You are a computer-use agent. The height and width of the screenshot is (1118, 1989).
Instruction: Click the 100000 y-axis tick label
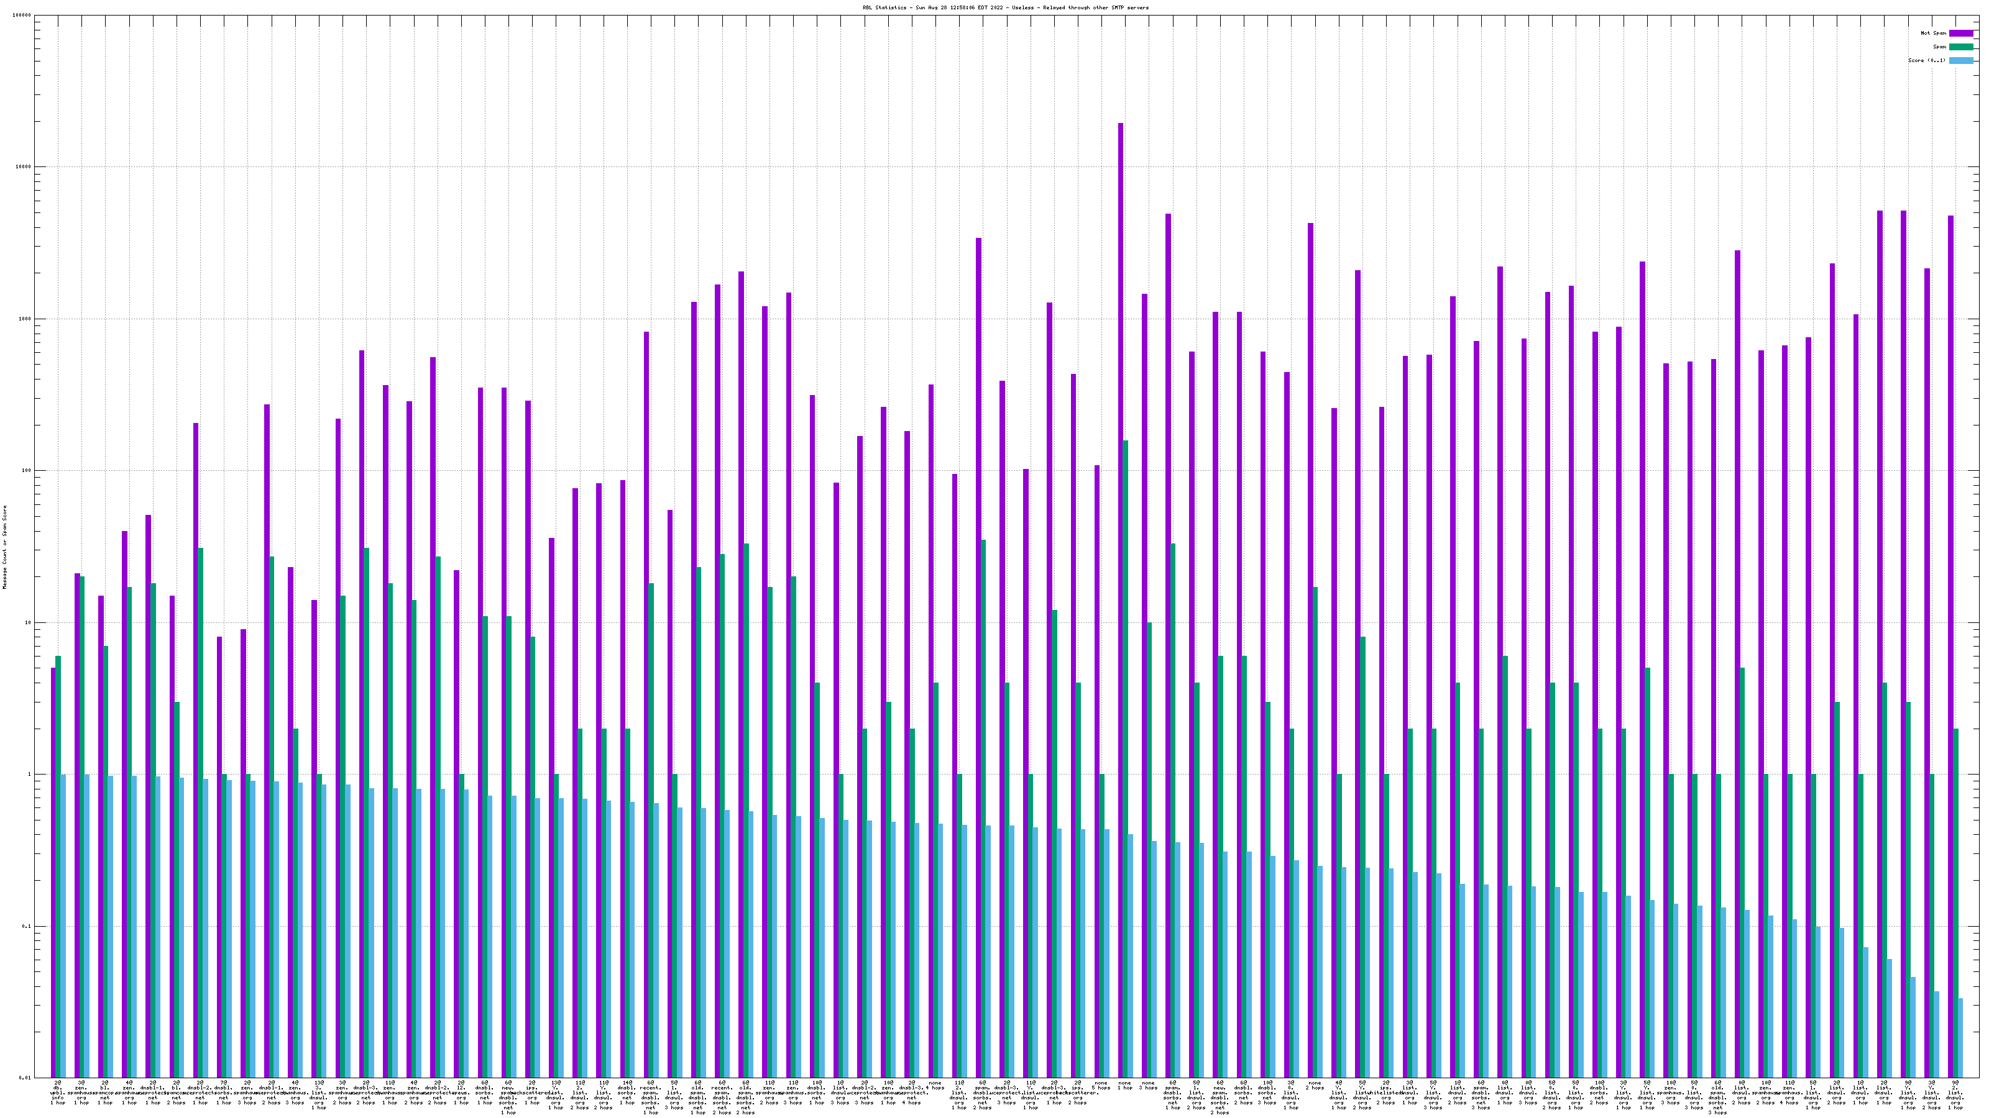pyautogui.click(x=22, y=16)
